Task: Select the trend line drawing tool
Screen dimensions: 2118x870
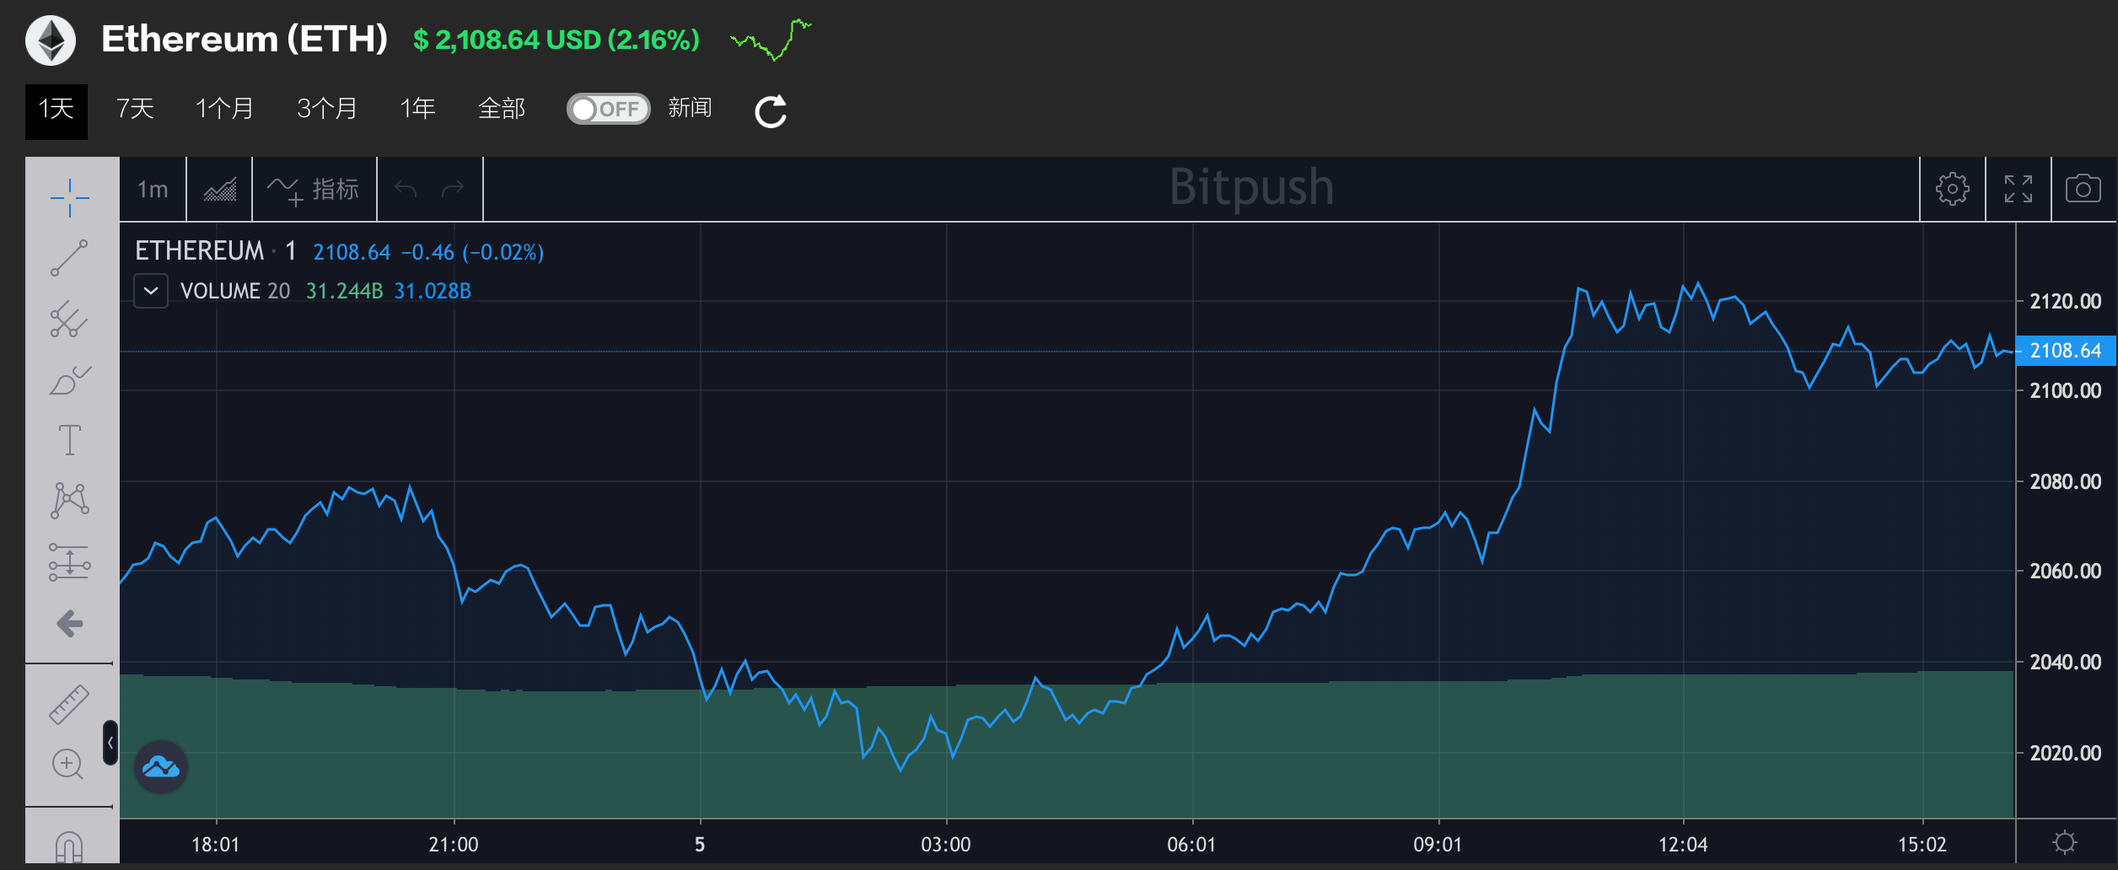Action: (x=69, y=258)
